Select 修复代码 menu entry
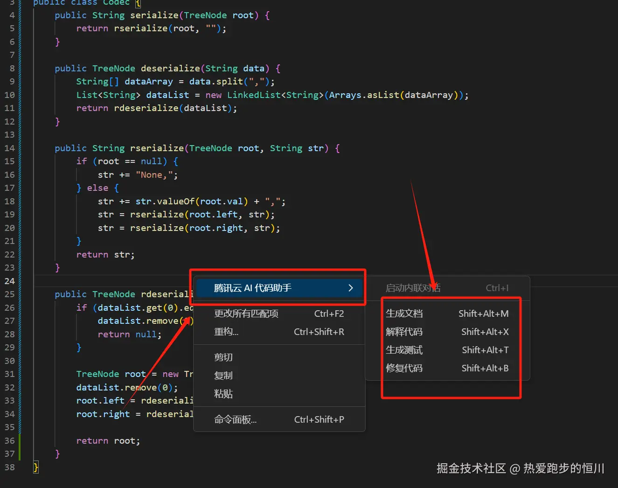This screenshot has width=618, height=488. pos(447,368)
